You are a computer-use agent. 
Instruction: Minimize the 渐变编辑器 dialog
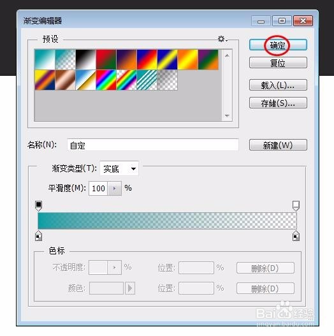[261, 21]
